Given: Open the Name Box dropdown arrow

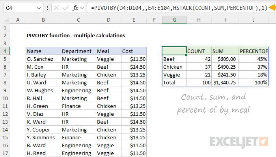Looking at the screenshot, I should (x=39, y=8).
